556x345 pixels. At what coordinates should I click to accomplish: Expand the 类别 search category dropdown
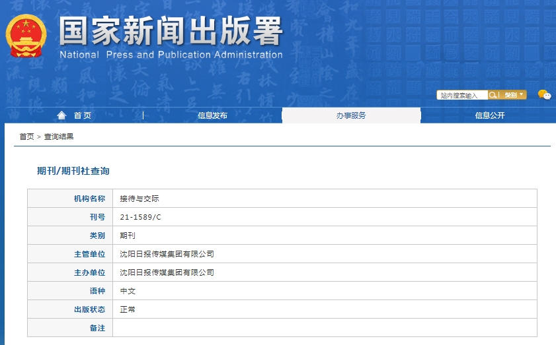pos(513,95)
